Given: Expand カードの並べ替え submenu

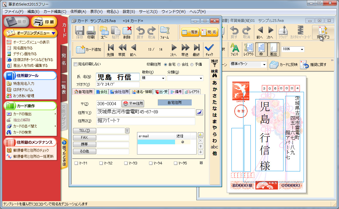Looking at the screenshot, I should coord(55,126).
